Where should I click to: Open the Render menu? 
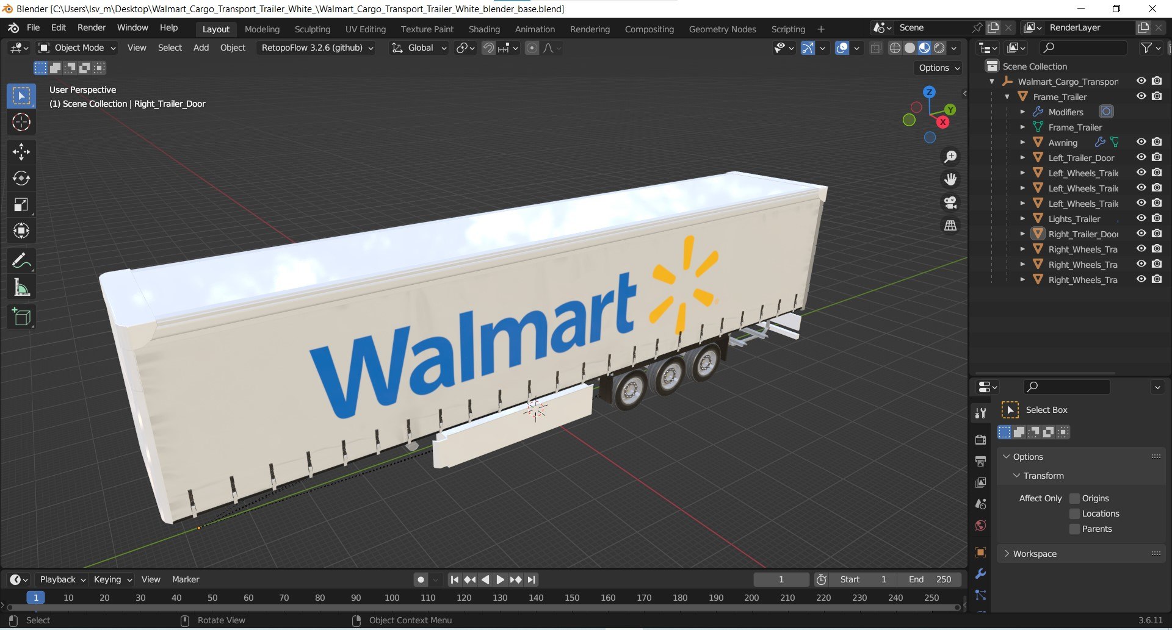(x=92, y=28)
